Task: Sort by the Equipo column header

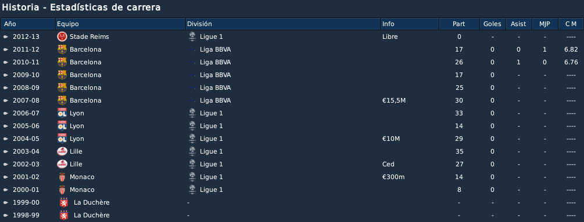Action: pos(121,24)
